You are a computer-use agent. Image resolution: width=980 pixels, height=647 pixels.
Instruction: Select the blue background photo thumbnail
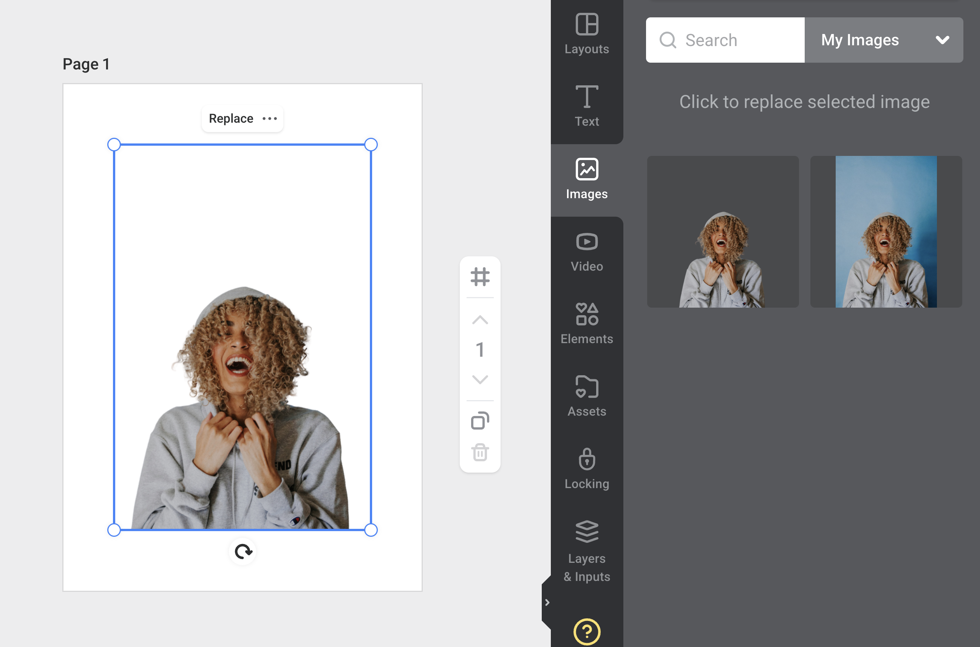[886, 231]
